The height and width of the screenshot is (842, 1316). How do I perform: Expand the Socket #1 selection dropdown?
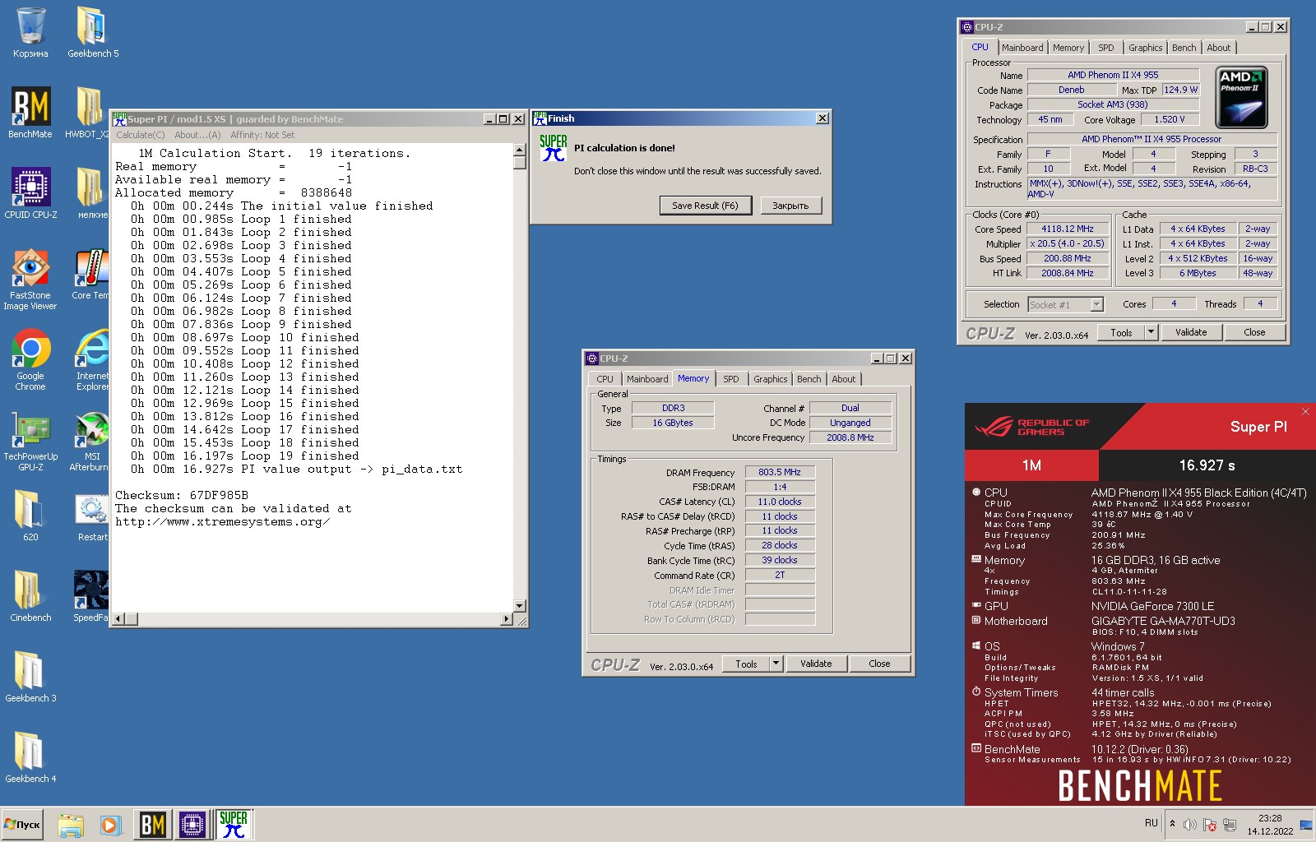coord(1096,305)
